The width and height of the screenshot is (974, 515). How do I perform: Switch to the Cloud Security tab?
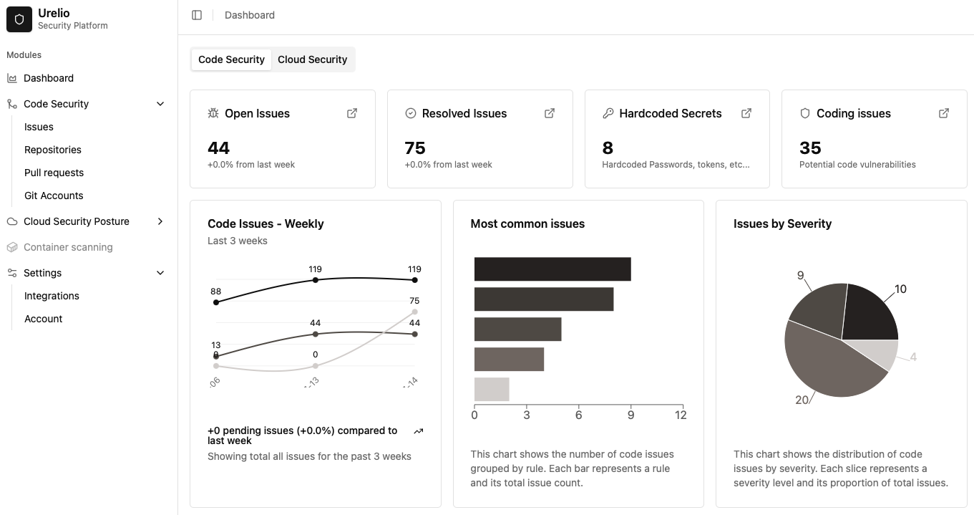pyautogui.click(x=312, y=59)
